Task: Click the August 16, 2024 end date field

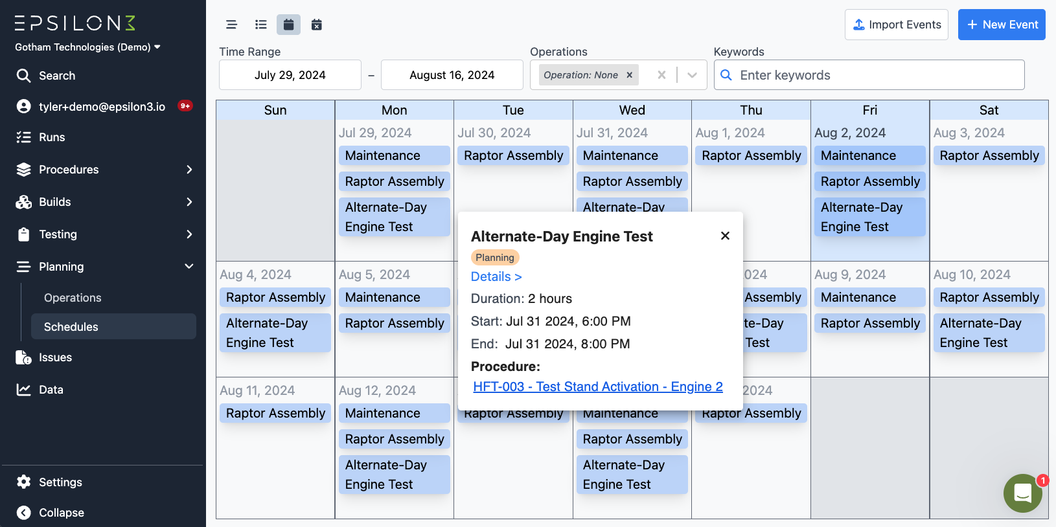Action: [x=452, y=75]
